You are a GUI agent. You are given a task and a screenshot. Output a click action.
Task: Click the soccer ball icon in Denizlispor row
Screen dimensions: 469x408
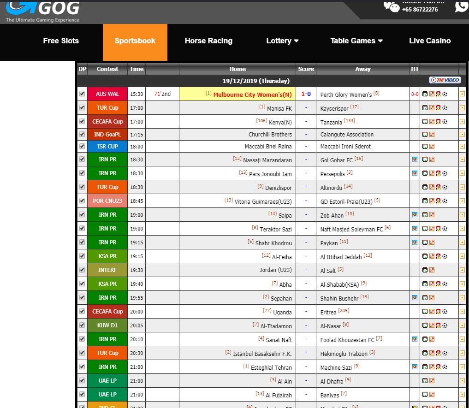[x=445, y=187]
